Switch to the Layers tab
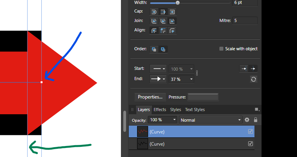This screenshot has height=157, width=297. pos(144,110)
